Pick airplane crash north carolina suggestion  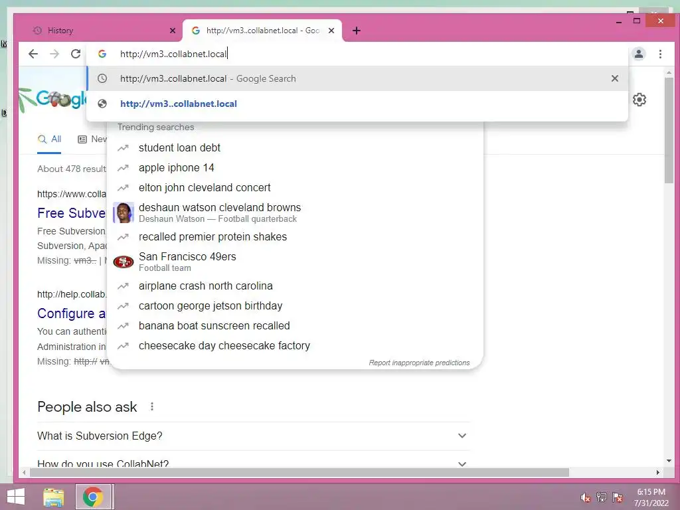tap(295, 286)
